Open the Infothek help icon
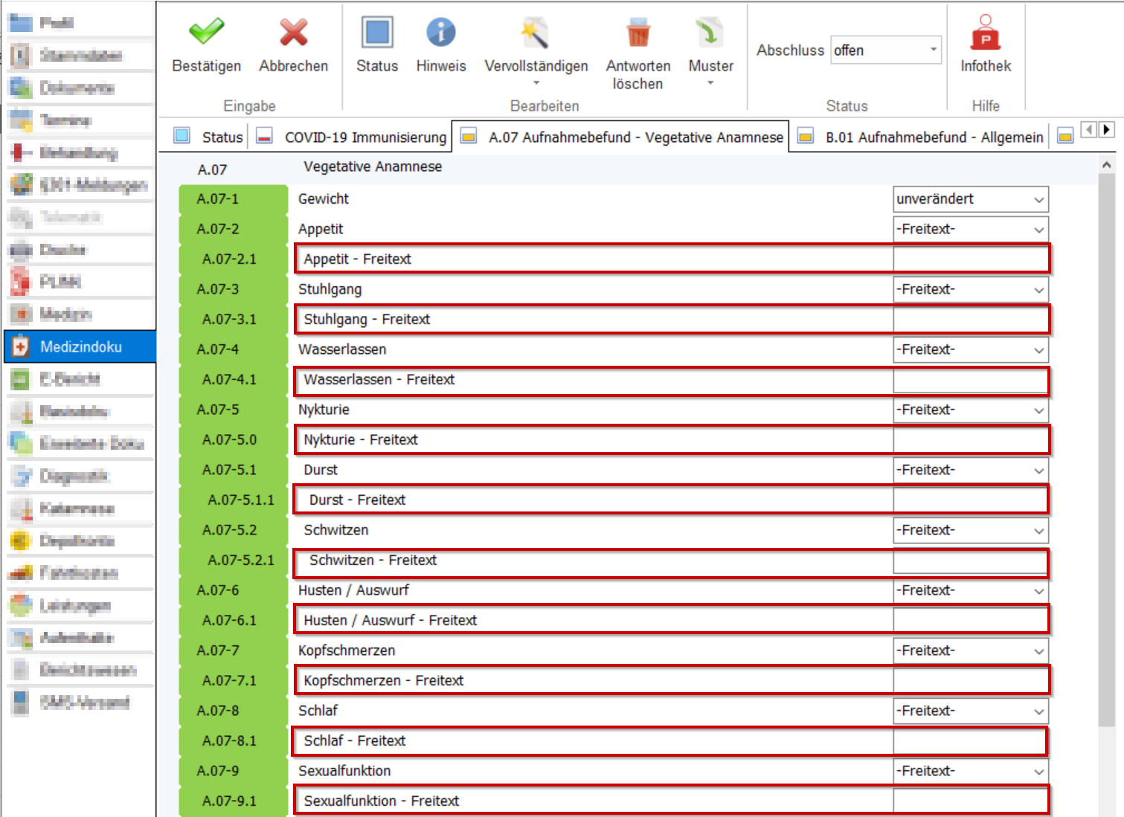Viewport: 1124px width, 817px height. pos(985,33)
